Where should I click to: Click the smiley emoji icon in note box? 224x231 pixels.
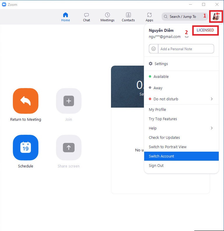click(154, 49)
